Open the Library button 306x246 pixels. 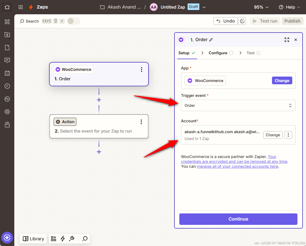(x=33, y=239)
